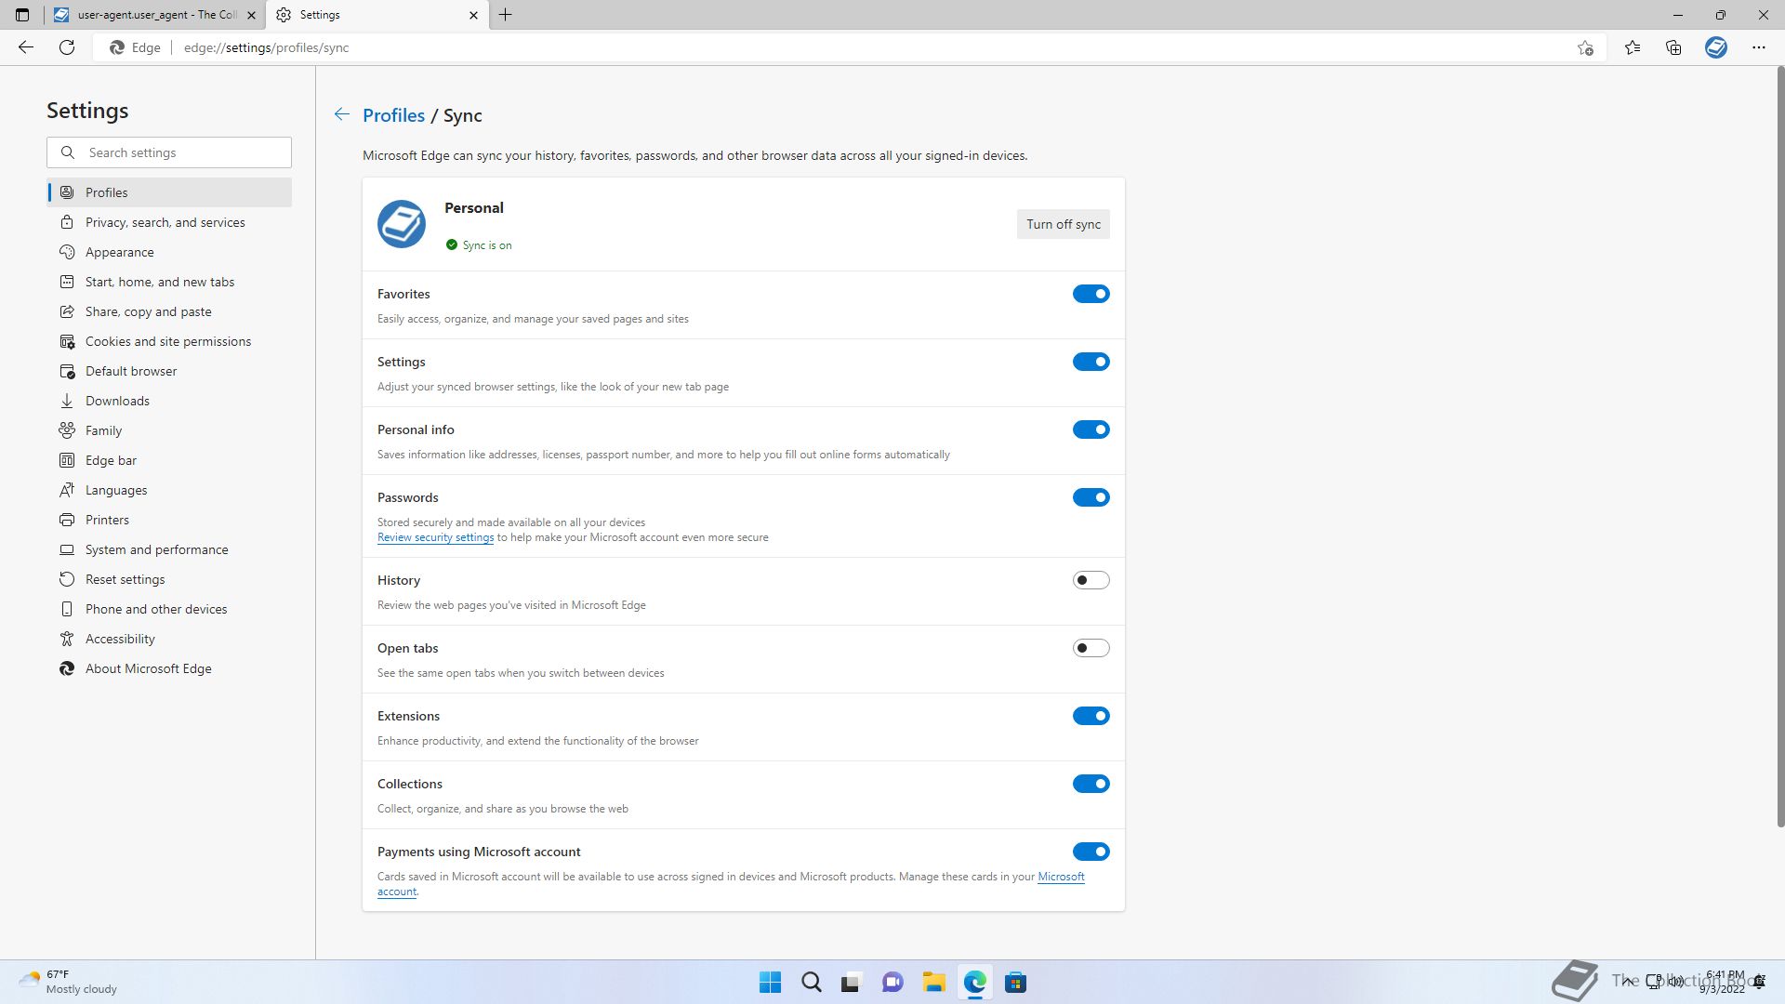Click the browser Back navigation button
The width and height of the screenshot is (1785, 1004).
tap(26, 47)
